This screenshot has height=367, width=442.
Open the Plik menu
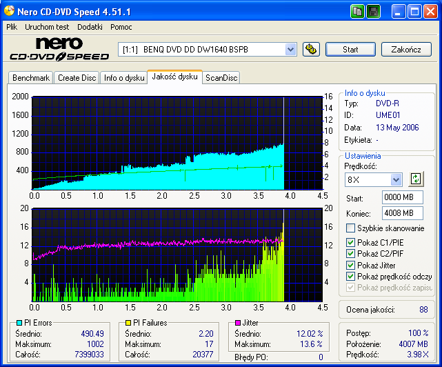(12, 27)
